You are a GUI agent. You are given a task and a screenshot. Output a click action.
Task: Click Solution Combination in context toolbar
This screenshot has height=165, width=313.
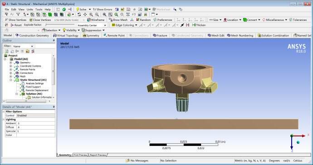pos(273,35)
